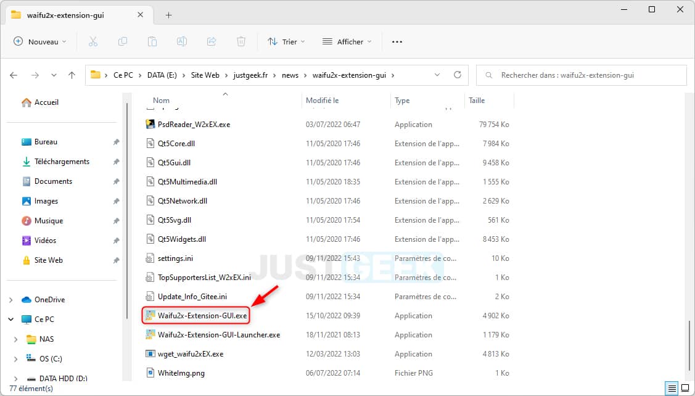The image size is (695, 396).
Task: Click in the Rechercher search field
Action: 582,75
